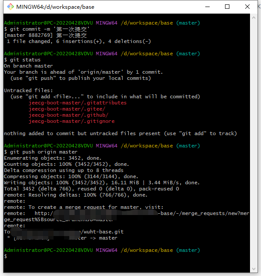
Task: Click the untracked folder jeecg-boot-master/.gitee/
Action: tap(67, 109)
